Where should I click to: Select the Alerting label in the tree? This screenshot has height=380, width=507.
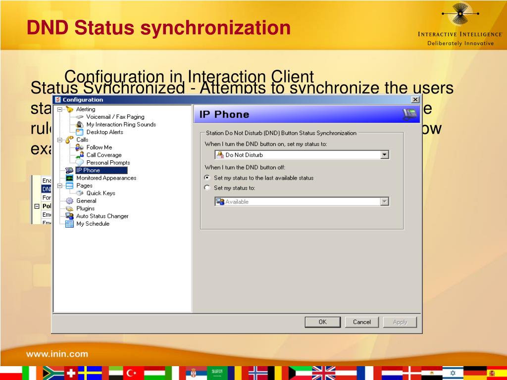pyautogui.click(x=86, y=109)
